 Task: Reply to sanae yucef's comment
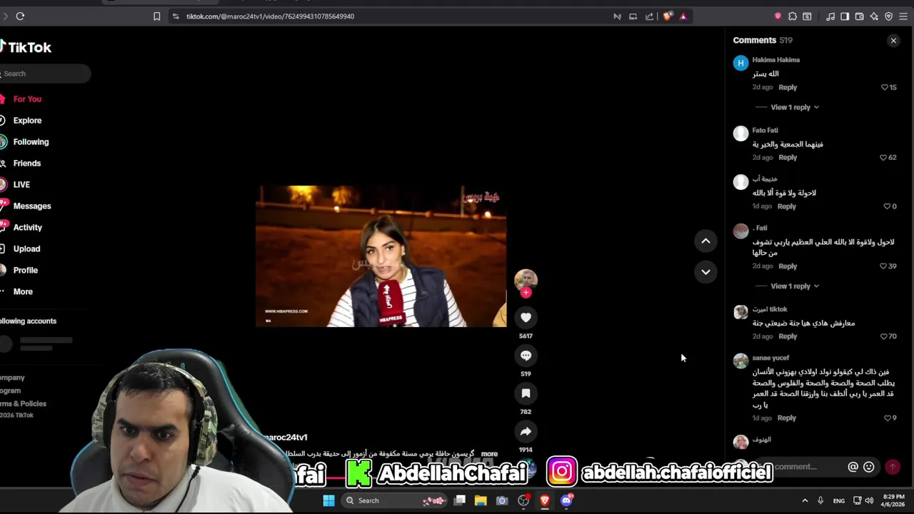[x=786, y=418]
